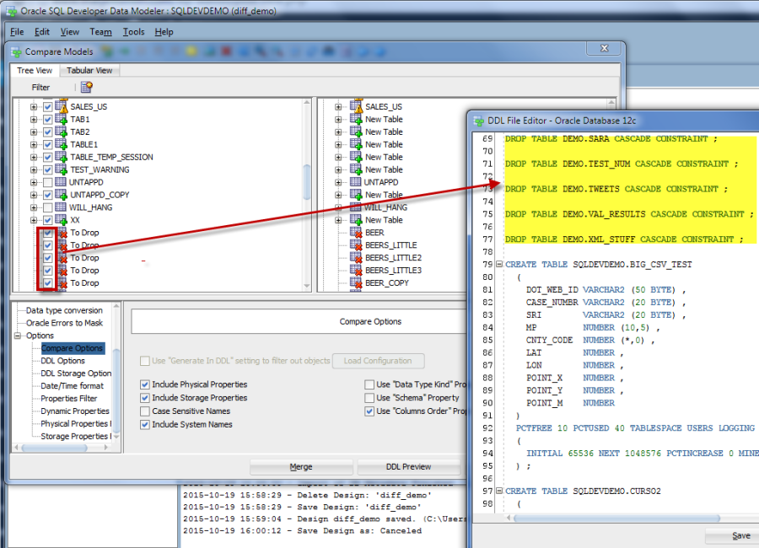Open the Tools menu
Viewport: 759px width, 548px height.
tap(133, 32)
